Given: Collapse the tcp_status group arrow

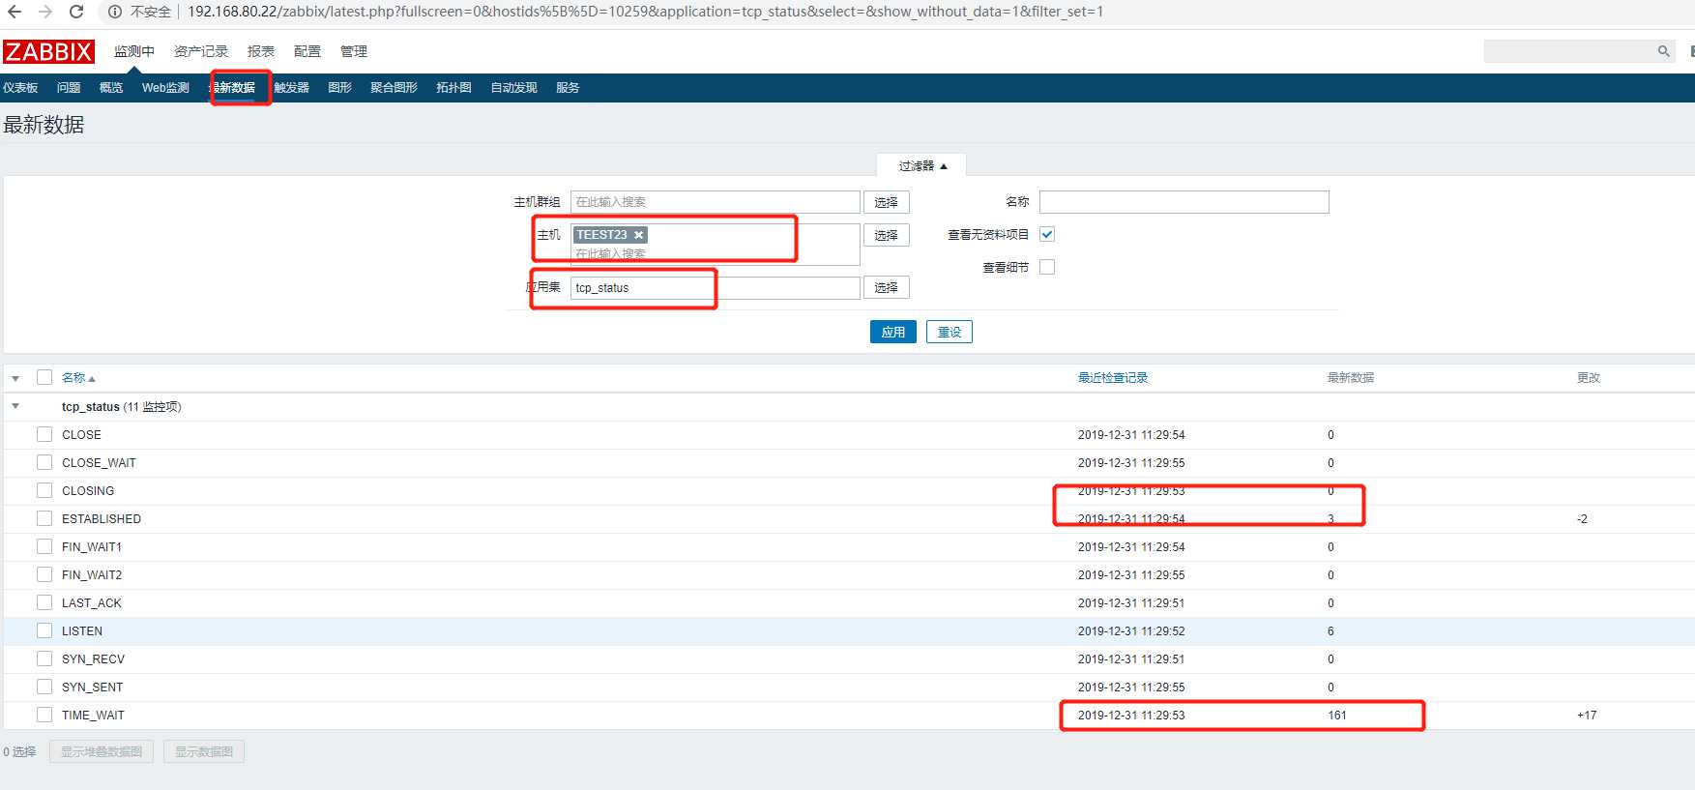Looking at the screenshot, I should [15, 406].
